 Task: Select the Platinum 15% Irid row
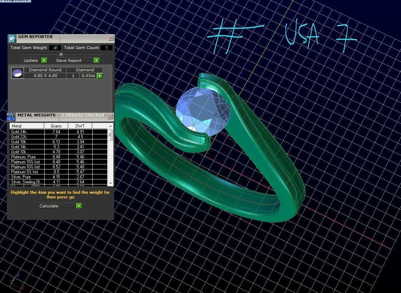click(59, 162)
